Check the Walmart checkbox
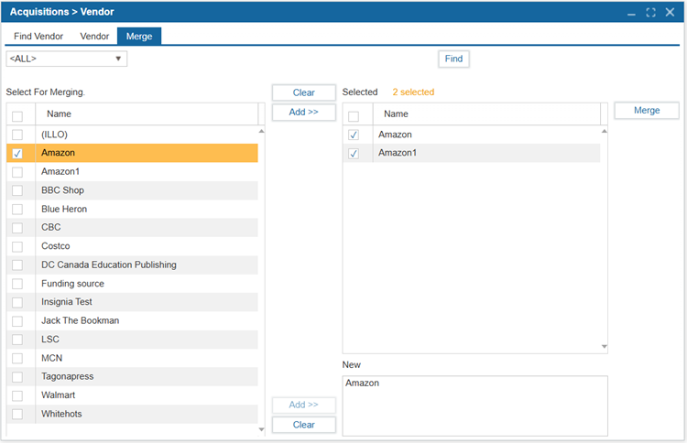Viewport: 687px width, 443px height. click(x=17, y=395)
